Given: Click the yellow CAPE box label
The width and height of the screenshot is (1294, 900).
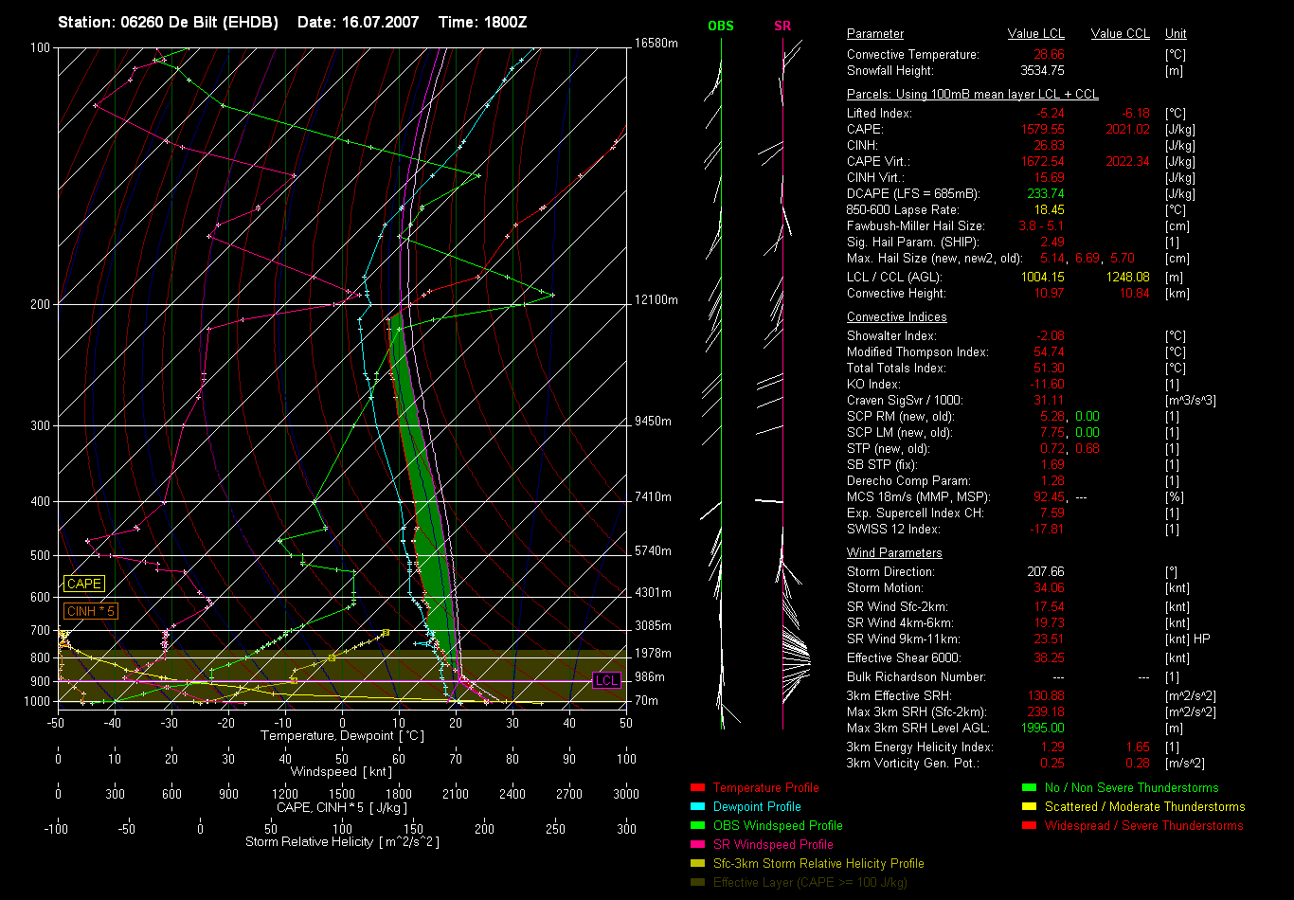Looking at the screenshot, I should pyautogui.click(x=84, y=585).
